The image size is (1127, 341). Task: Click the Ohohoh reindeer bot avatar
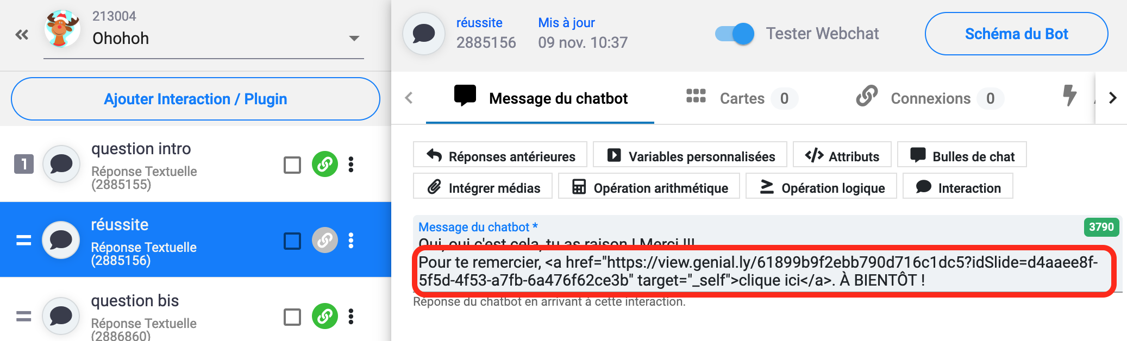(x=62, y=29)
